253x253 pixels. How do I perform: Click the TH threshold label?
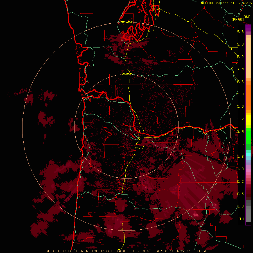click(x=241, y=219)
